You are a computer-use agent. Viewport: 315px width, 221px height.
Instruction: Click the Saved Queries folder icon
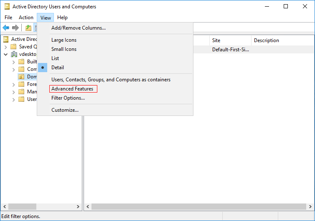pyautogui.click(x=13, y=47)
